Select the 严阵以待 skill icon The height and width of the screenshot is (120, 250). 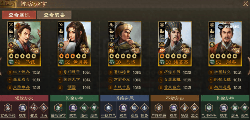coord(159,108)
